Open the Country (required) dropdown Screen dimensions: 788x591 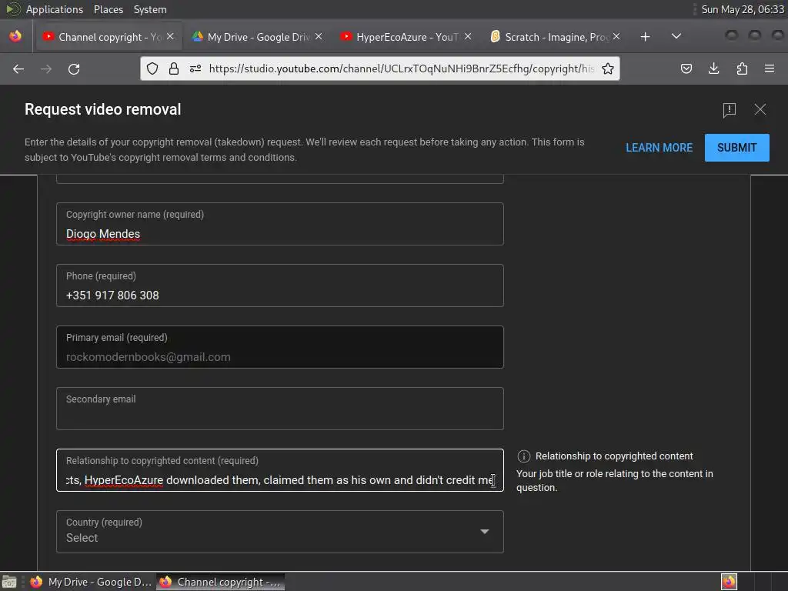(280, 532)
